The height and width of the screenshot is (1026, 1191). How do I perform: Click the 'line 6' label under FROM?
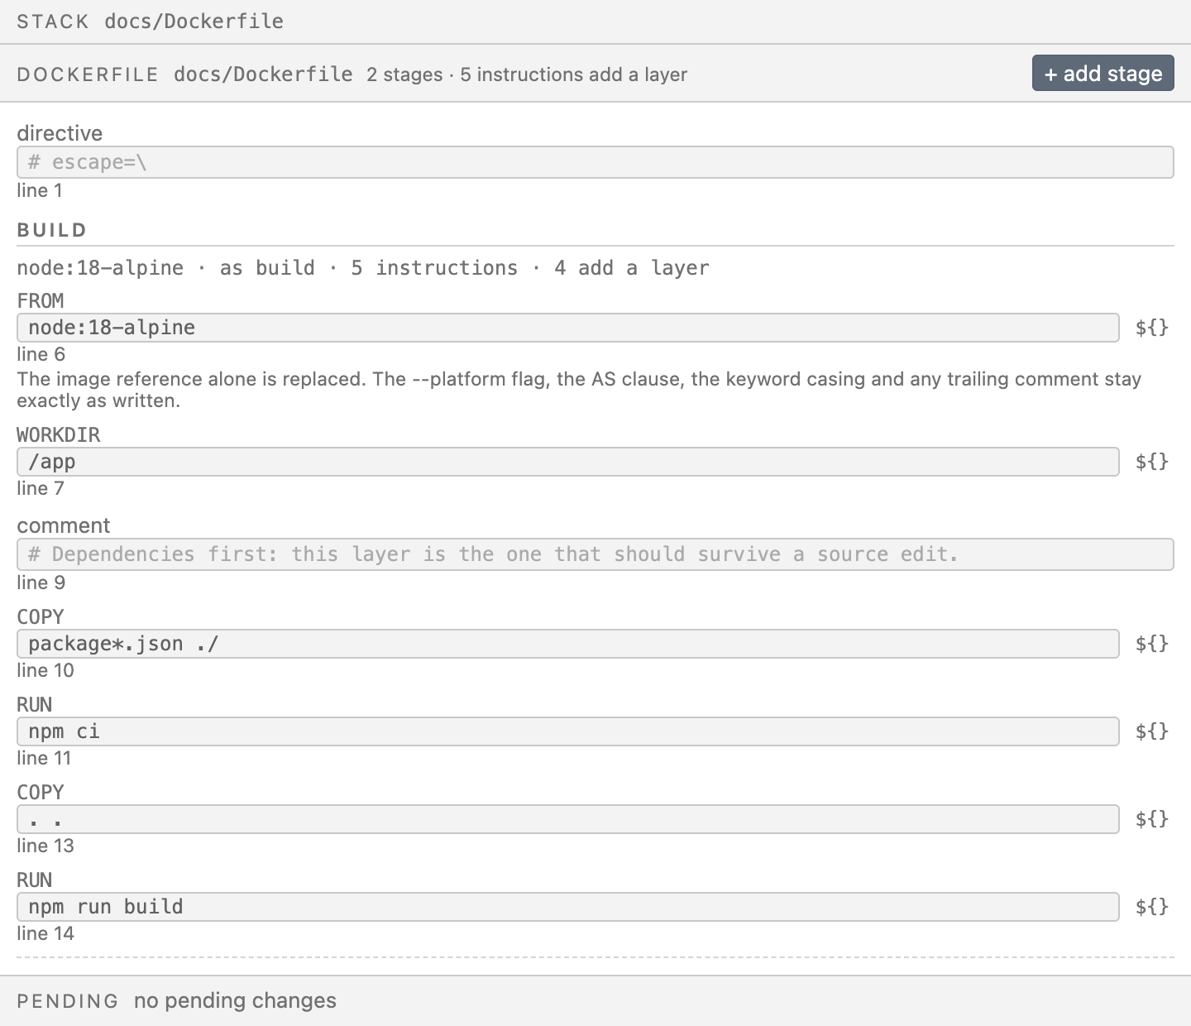click(41, 354)
